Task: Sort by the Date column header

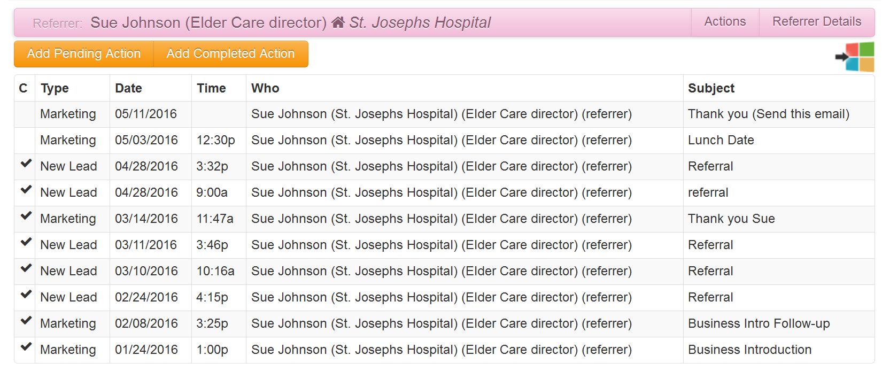Action: tap(129, 88)
